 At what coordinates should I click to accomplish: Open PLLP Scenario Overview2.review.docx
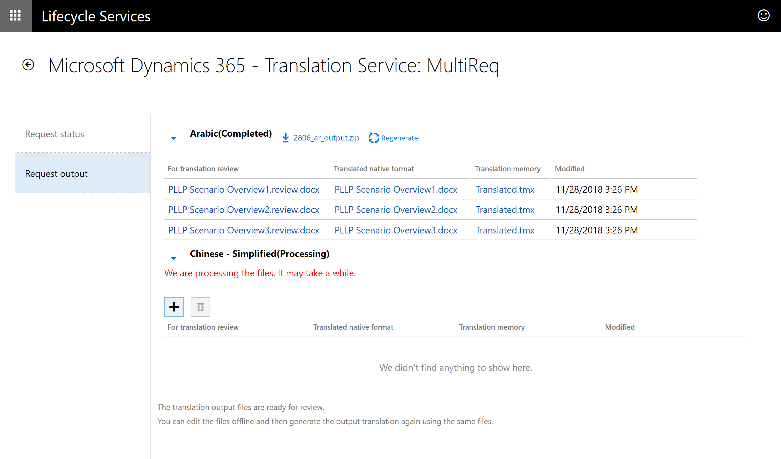pyautogui.click(x=244, y=210)
